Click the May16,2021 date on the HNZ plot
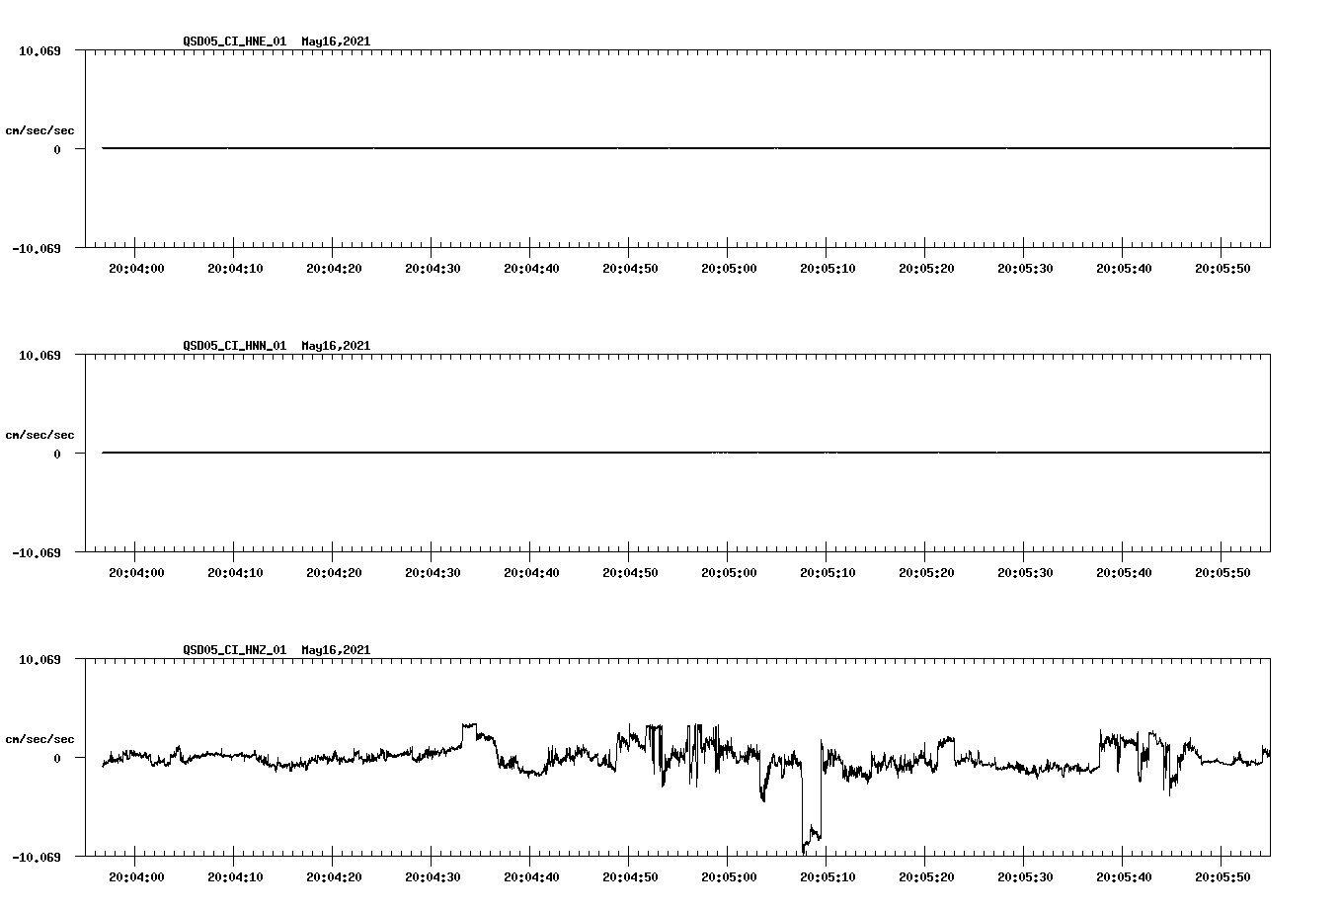 click(335, 650)
